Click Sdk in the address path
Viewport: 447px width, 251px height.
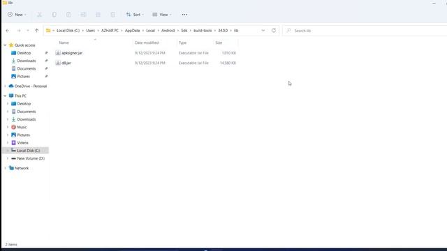(x=184, y=31)
